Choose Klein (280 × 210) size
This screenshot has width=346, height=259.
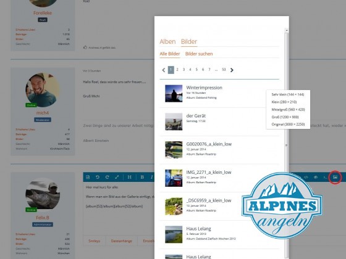click(284, 102)
